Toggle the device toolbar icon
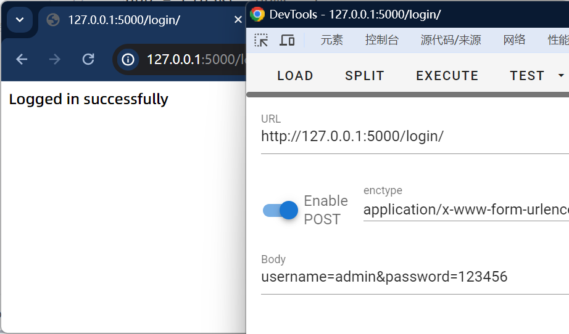The image size is (569, 334). pyautogui.click(x=287, y=40)
